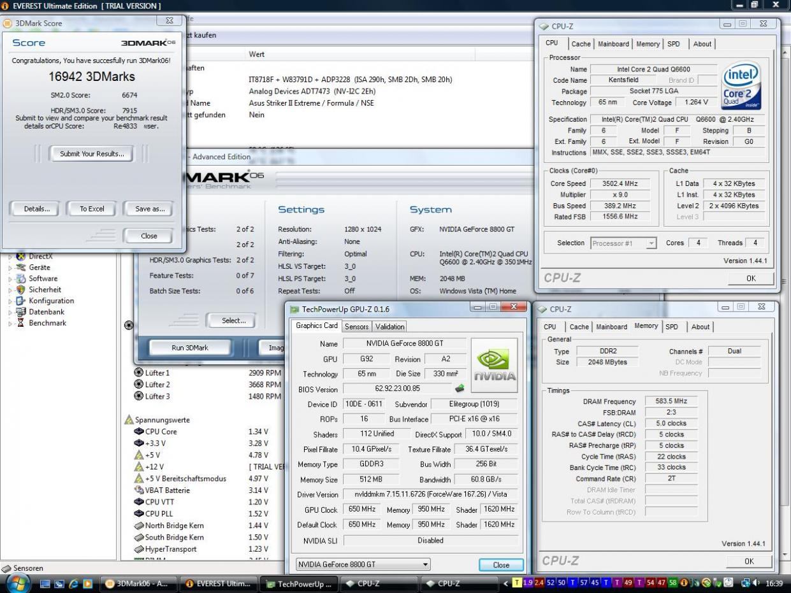Select the Sicherheit shield icon
Viewport: 791px width, 593px height.
coord(20,290)
